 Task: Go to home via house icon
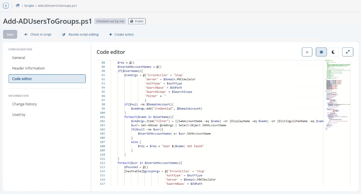[x=17, y=5]
